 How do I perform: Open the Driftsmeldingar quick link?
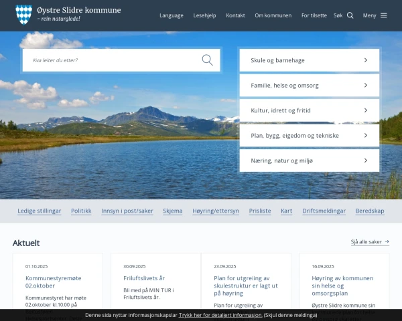pyautogui.click(x=324, y=211)
